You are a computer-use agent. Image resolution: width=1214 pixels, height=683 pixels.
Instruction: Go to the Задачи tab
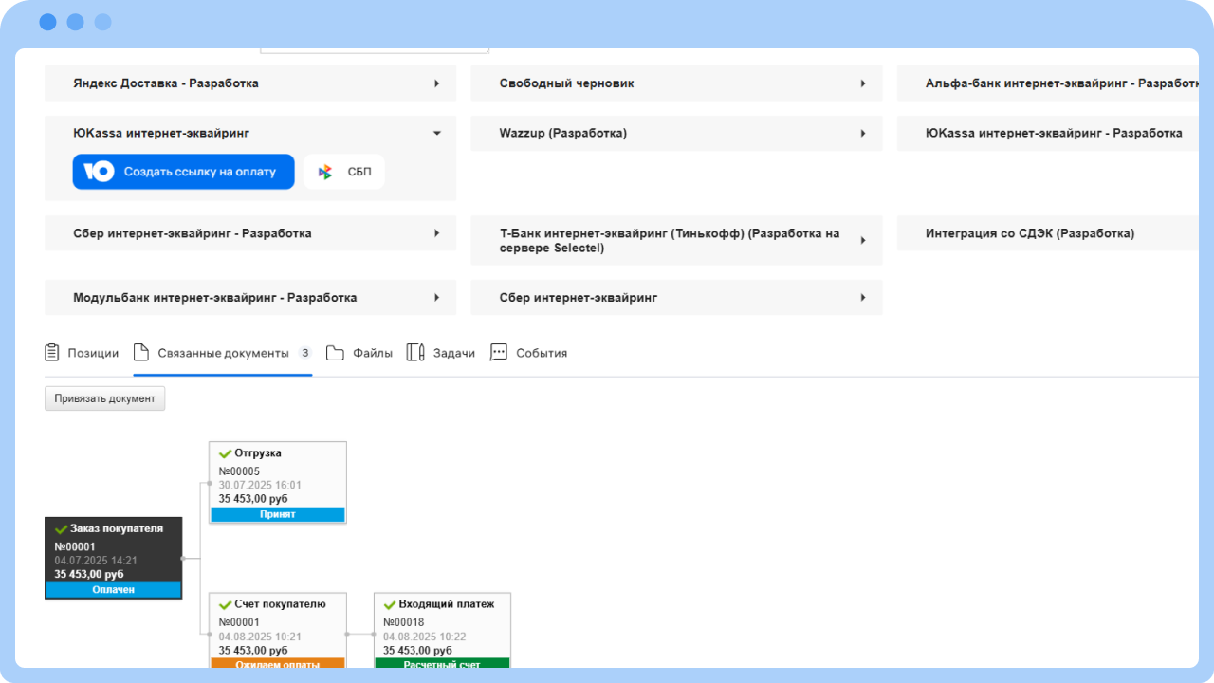tap(441, 353)
